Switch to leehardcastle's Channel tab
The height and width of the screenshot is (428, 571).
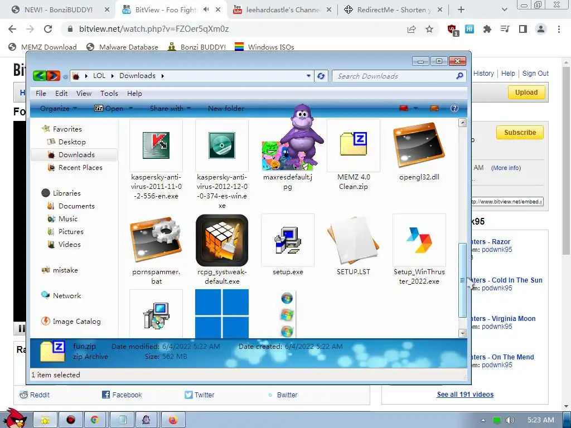coord(283,10)
